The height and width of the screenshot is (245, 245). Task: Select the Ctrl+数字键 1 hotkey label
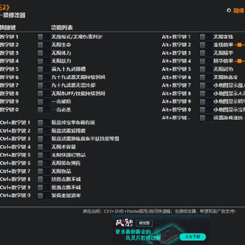click(x=15, y=122)
